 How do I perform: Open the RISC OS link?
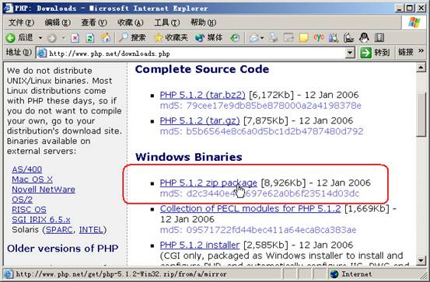click(29, 210)
